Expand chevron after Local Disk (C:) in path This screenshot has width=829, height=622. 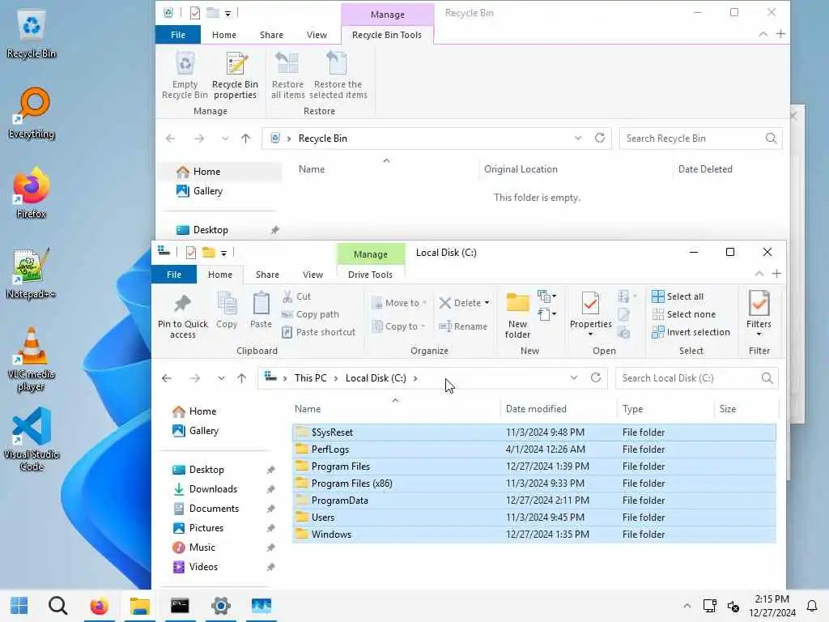[x=415, y=378]
